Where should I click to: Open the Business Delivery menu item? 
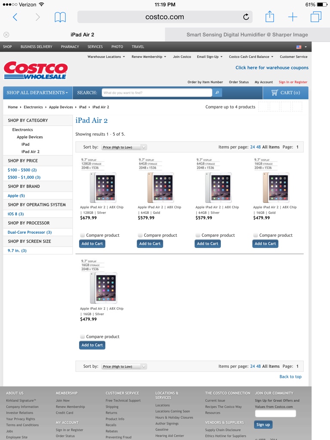point(37,46)
